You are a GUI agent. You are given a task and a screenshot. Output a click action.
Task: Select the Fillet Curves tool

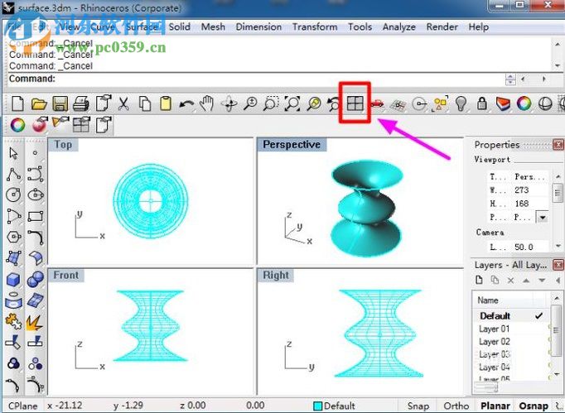pyautogui.click(x=36, y=238)
